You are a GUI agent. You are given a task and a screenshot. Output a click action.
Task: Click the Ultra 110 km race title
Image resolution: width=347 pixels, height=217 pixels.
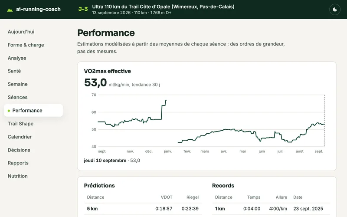coord(163,7)
